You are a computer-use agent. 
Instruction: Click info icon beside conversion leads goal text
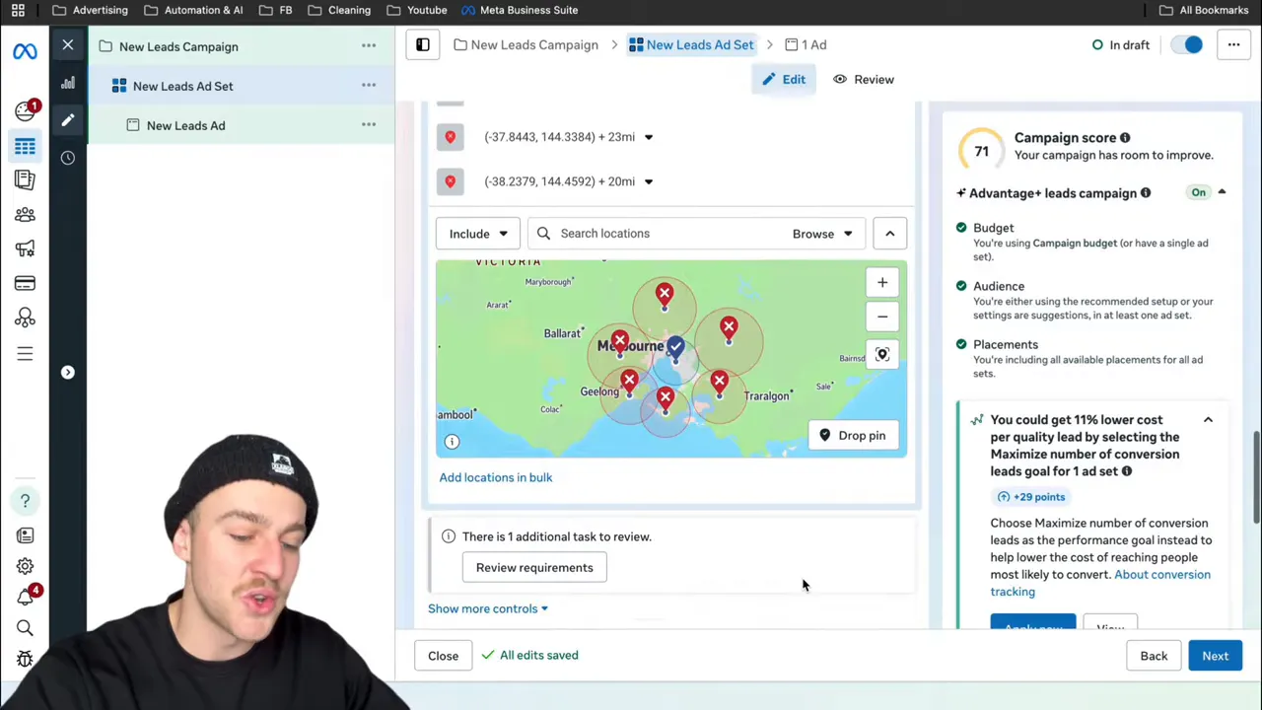(x=1126, y=471)
